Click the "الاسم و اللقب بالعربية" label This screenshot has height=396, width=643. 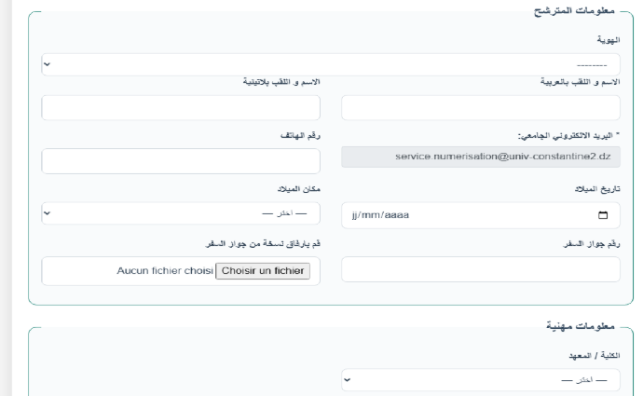pyautogui.click(x=581, y=82)
